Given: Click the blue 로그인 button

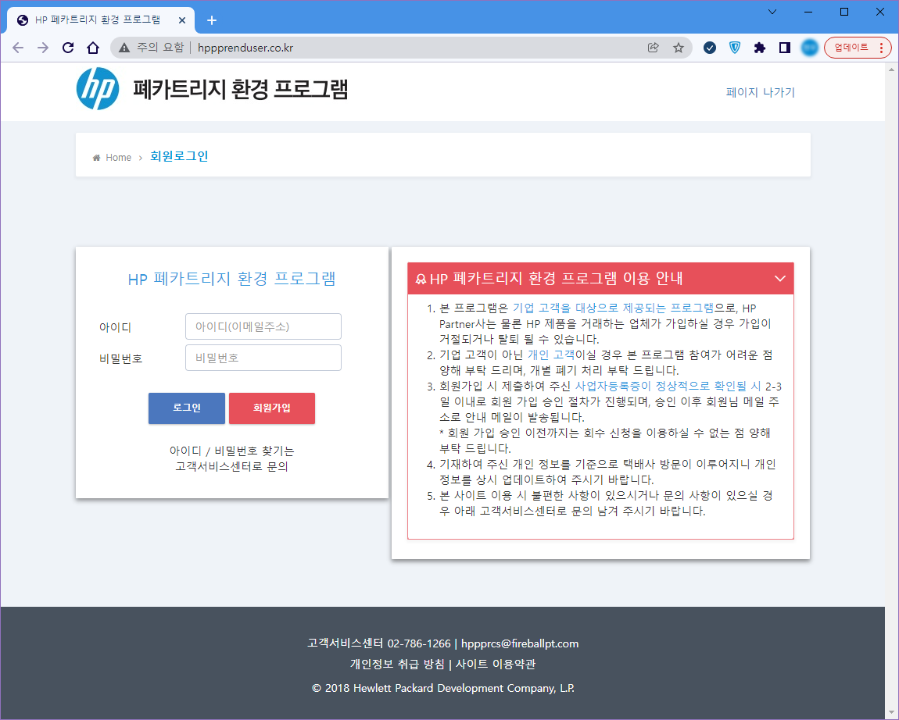Looking at the screenshot, I should click(187, 408).
